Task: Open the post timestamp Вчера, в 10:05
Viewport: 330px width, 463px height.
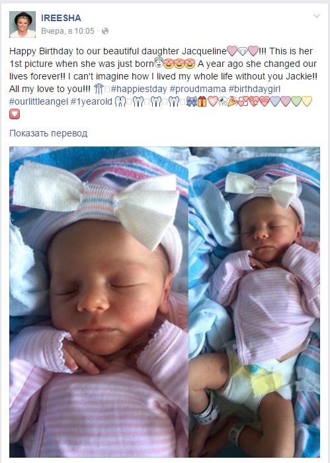Action: (68, 31)
